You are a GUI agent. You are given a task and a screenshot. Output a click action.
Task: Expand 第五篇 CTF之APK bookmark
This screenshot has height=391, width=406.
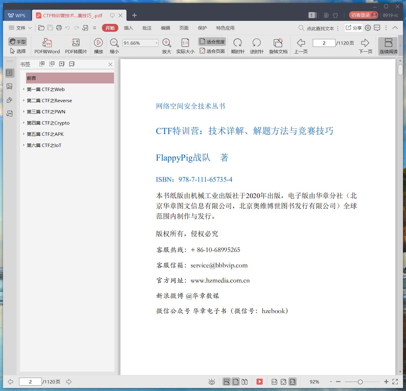pos(24,134)
